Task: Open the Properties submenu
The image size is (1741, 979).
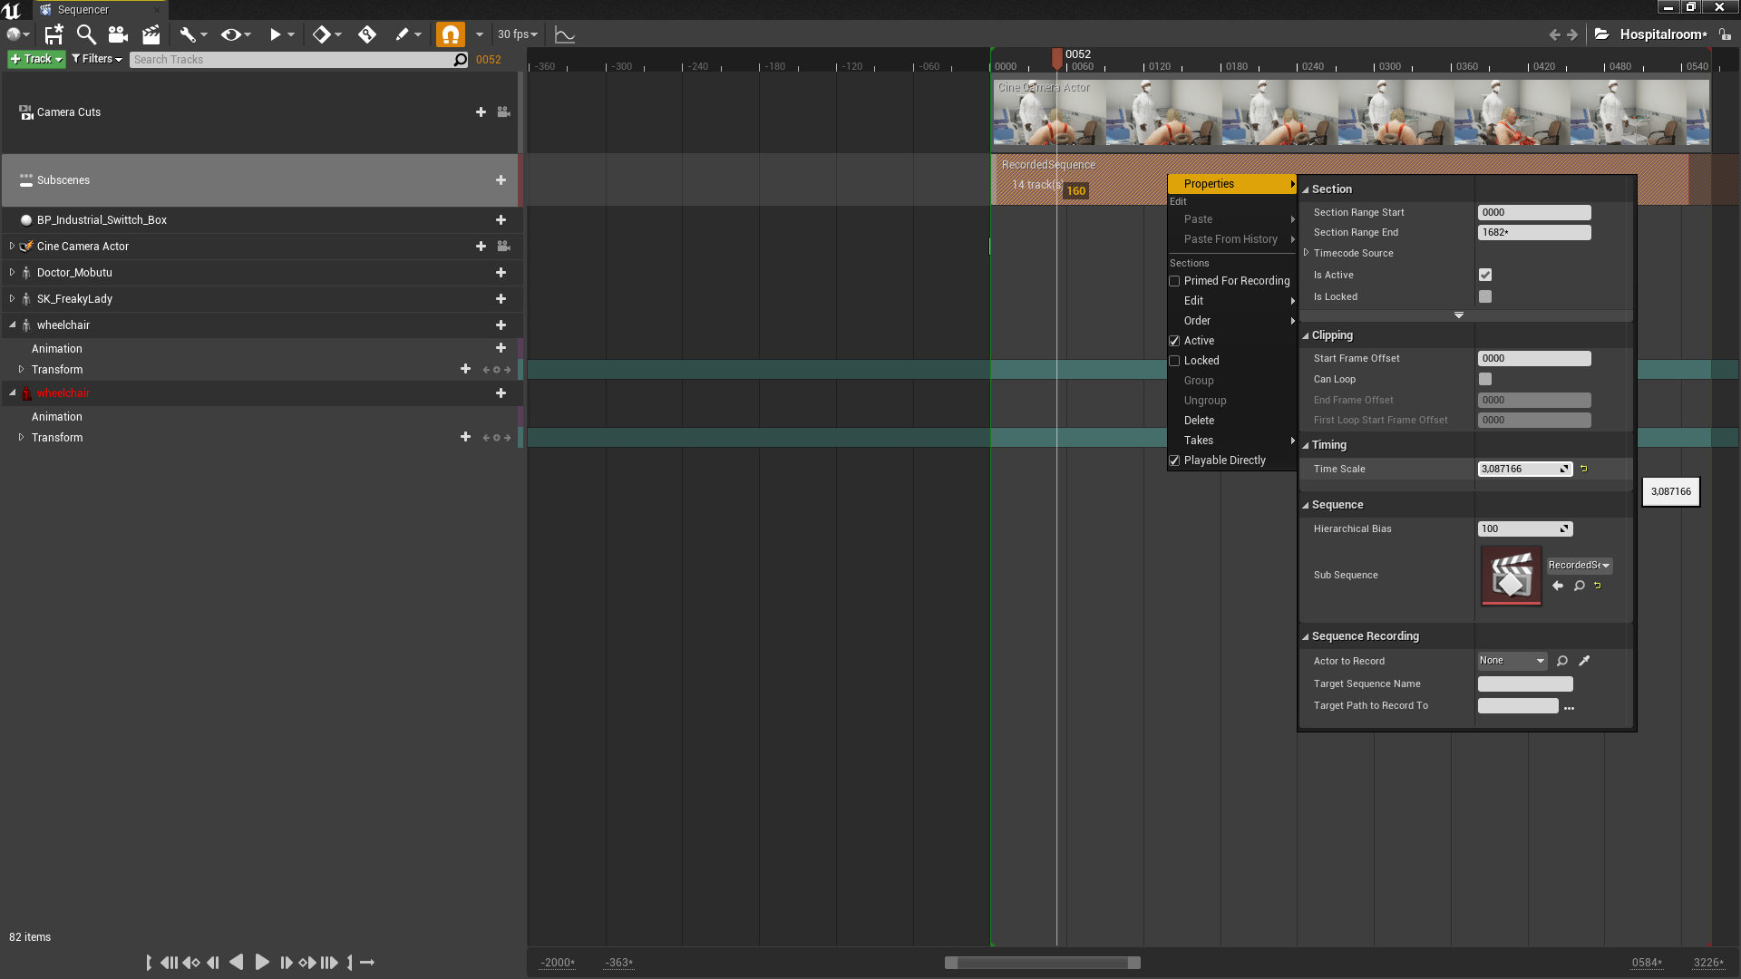Action: coord(1232,184)
